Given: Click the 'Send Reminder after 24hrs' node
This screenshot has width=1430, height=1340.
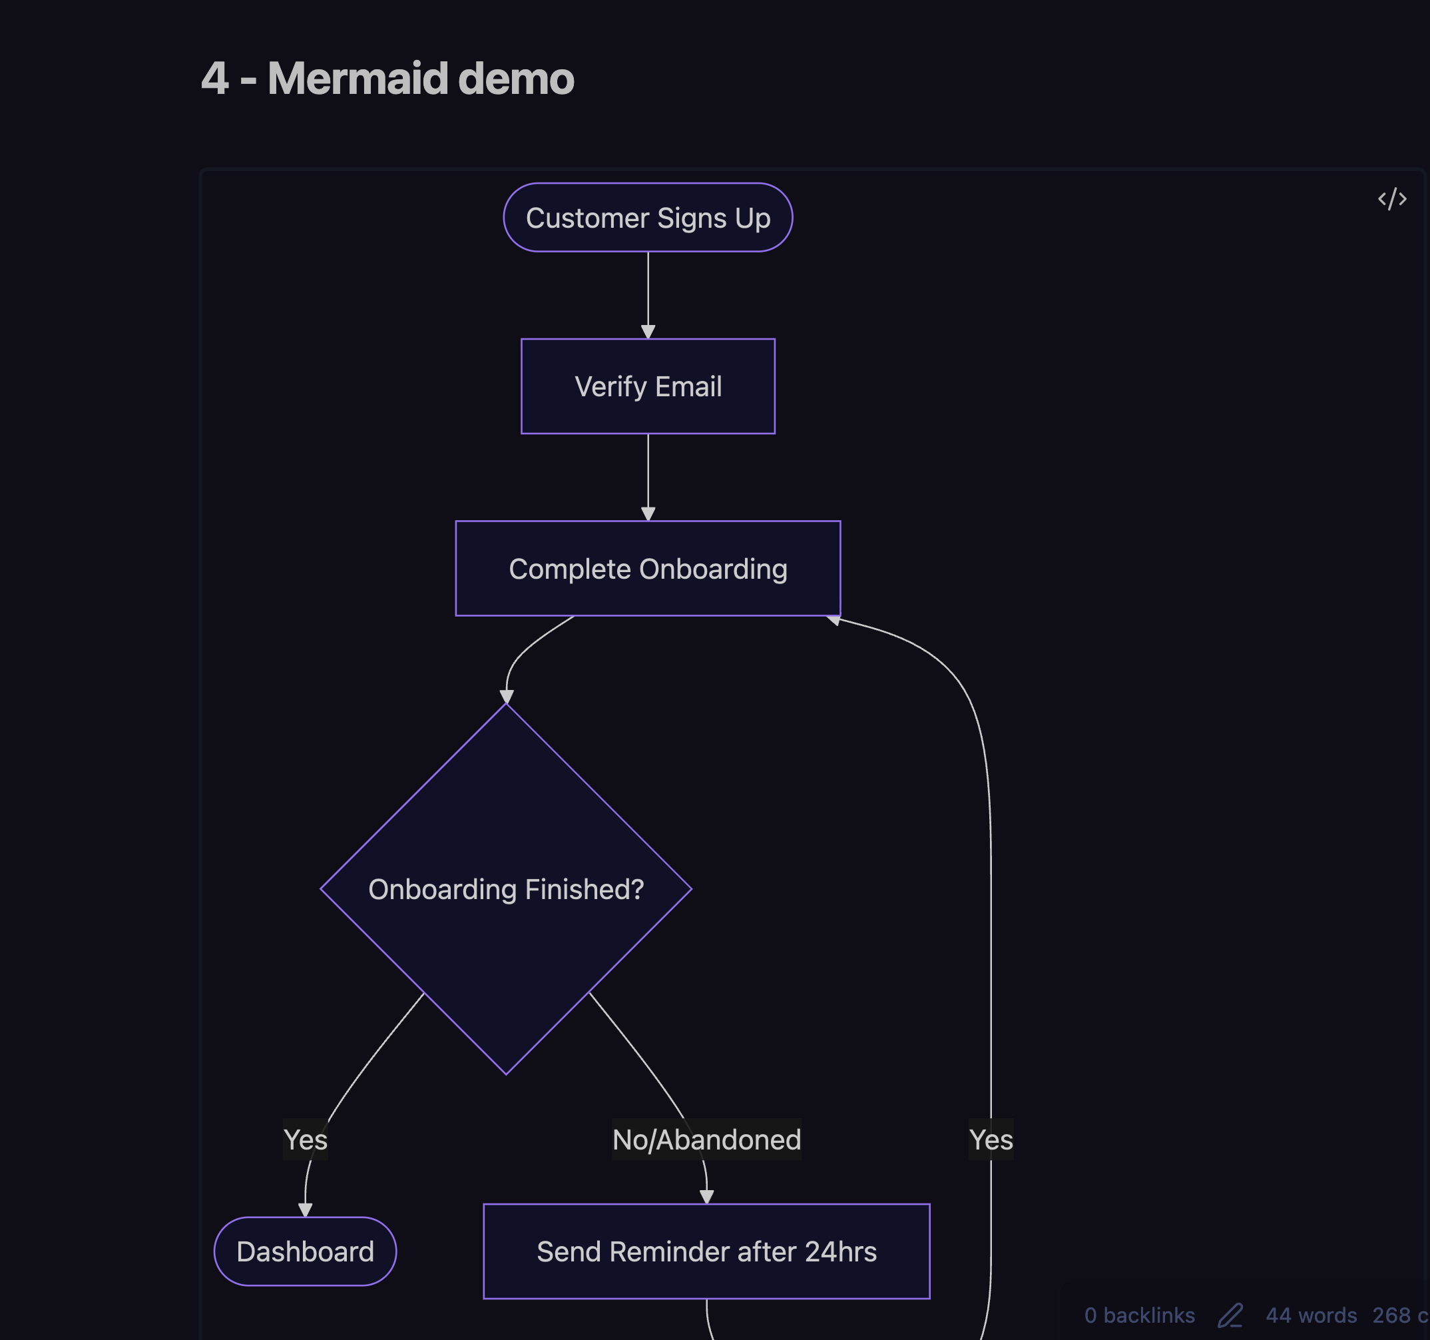Looking at the screenshot, I should coord(706,1251).
